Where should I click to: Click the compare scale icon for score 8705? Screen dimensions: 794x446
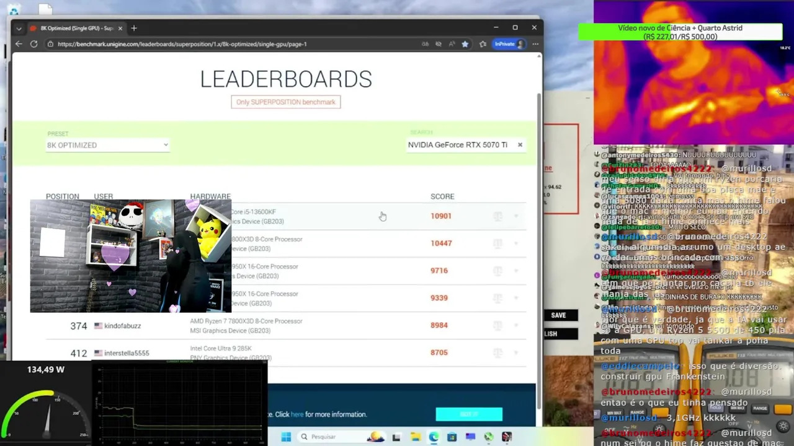[497, 352]
